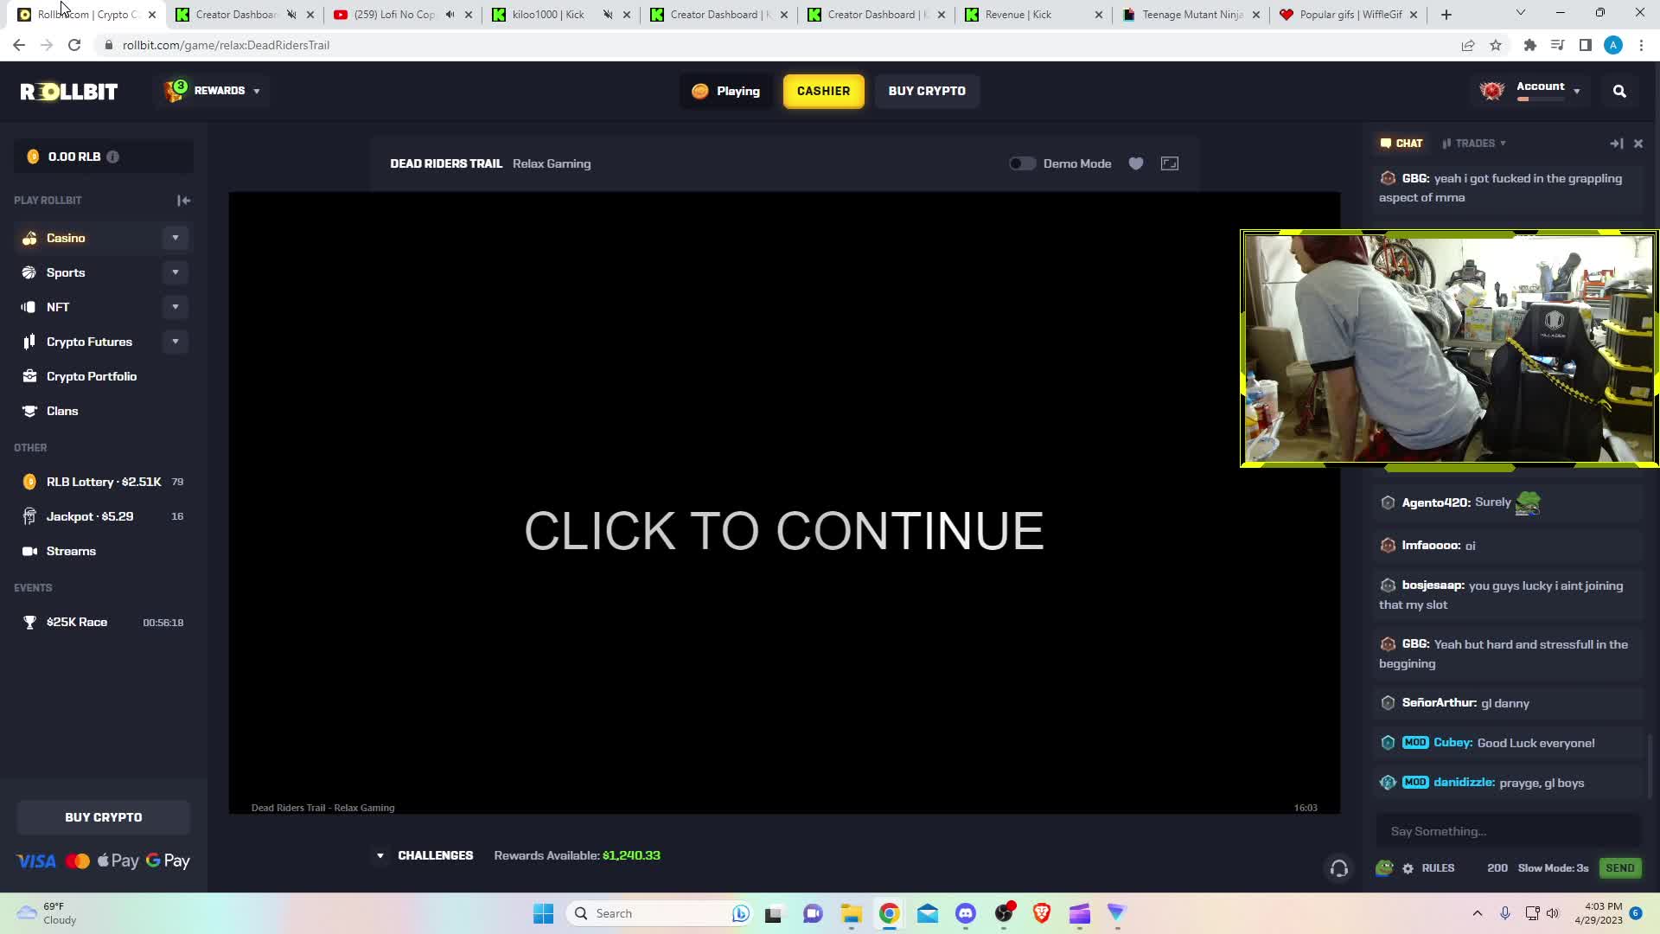1660x934 pixels.
Task: Open chat settings gear icon
Action: pos(1408,868)
